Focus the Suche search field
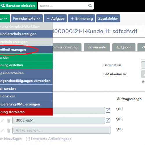Screen dimensions: 145x145 pos(66,6)
